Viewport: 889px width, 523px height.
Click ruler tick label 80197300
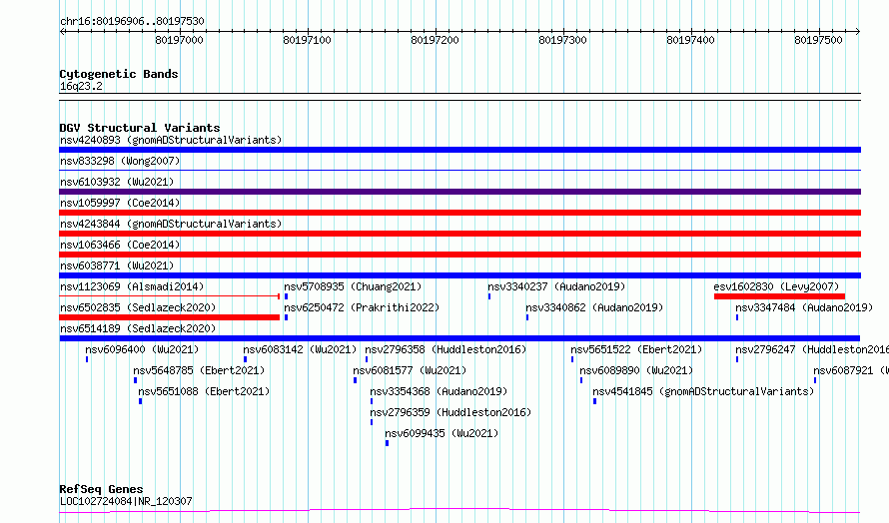[563, 40]
